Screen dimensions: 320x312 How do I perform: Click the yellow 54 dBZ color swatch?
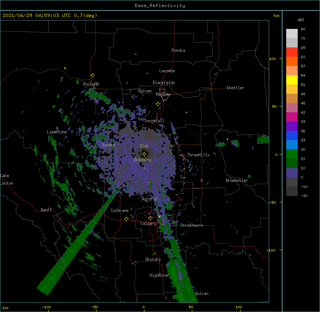[292, 80]
